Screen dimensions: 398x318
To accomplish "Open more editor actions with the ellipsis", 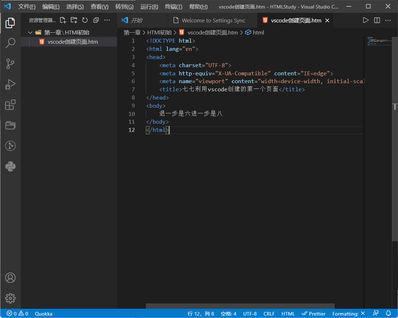I will pos(388,20).
